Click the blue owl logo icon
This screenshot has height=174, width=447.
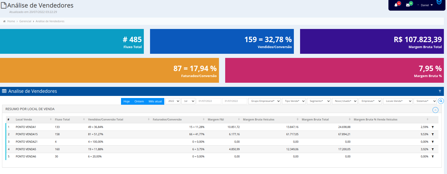(x=439, y=2)
